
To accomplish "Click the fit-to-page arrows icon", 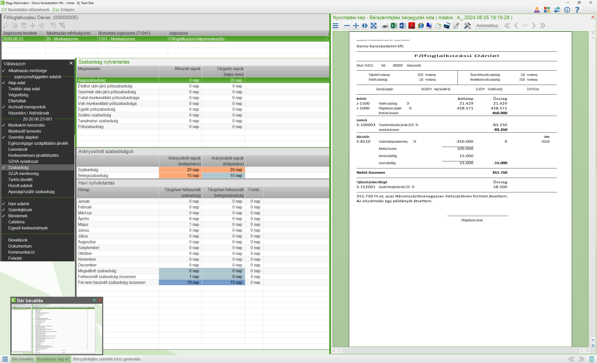I will click(374, 26).
